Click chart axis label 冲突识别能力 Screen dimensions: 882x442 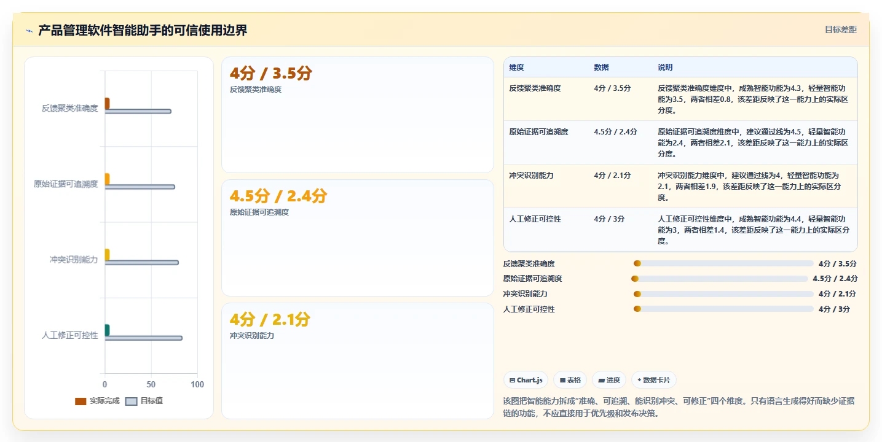coord(74,260)
